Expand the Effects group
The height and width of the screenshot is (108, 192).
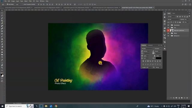(x=170, y=33)
